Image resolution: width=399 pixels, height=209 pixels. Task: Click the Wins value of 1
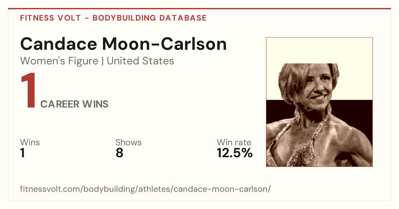tap(23, 153)
